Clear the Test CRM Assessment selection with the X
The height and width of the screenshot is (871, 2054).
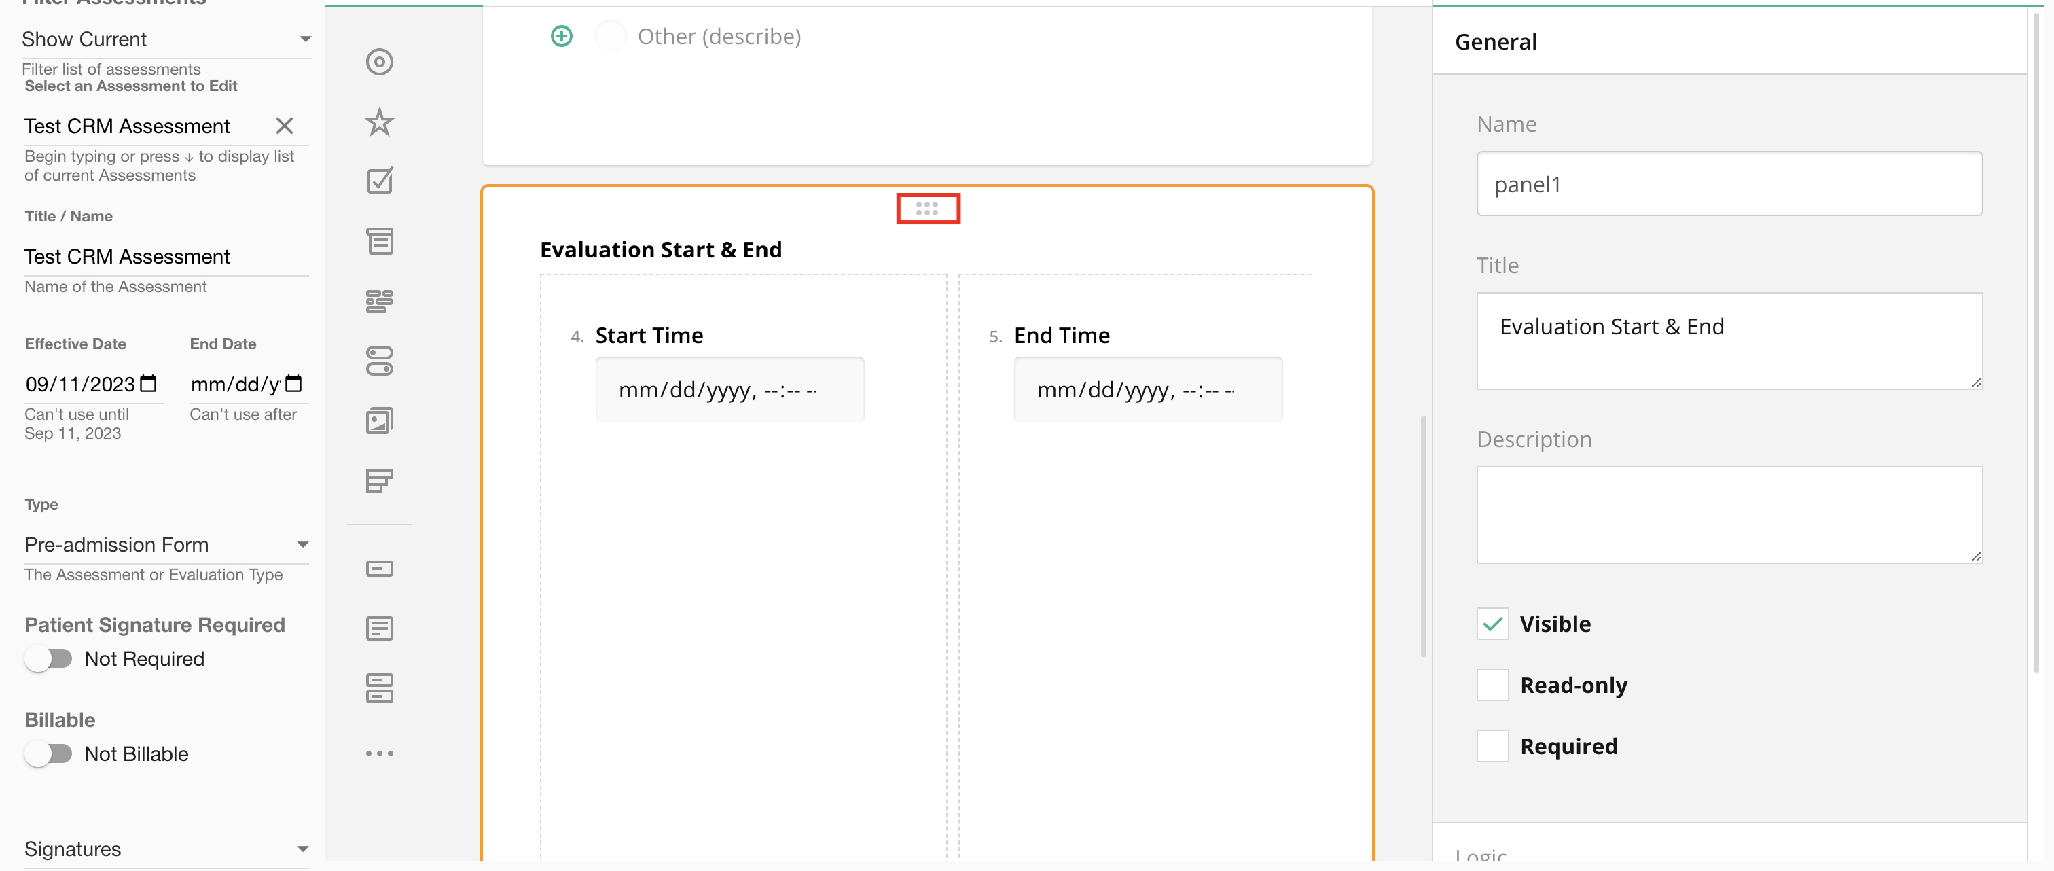(285, 126)
